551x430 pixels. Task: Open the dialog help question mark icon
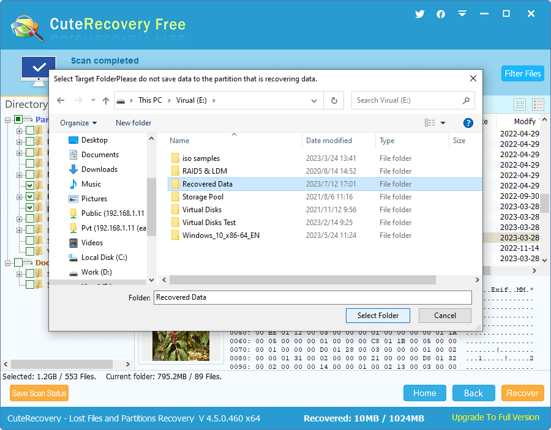tap(468, 123)
